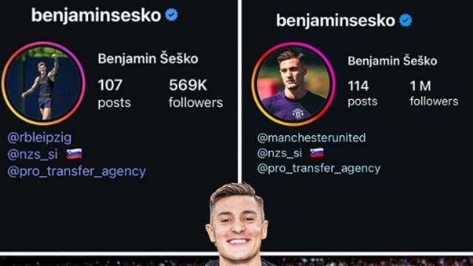Click the 107 posts count
This screenshot has height=266, width=473.
(x=114, y=94)
